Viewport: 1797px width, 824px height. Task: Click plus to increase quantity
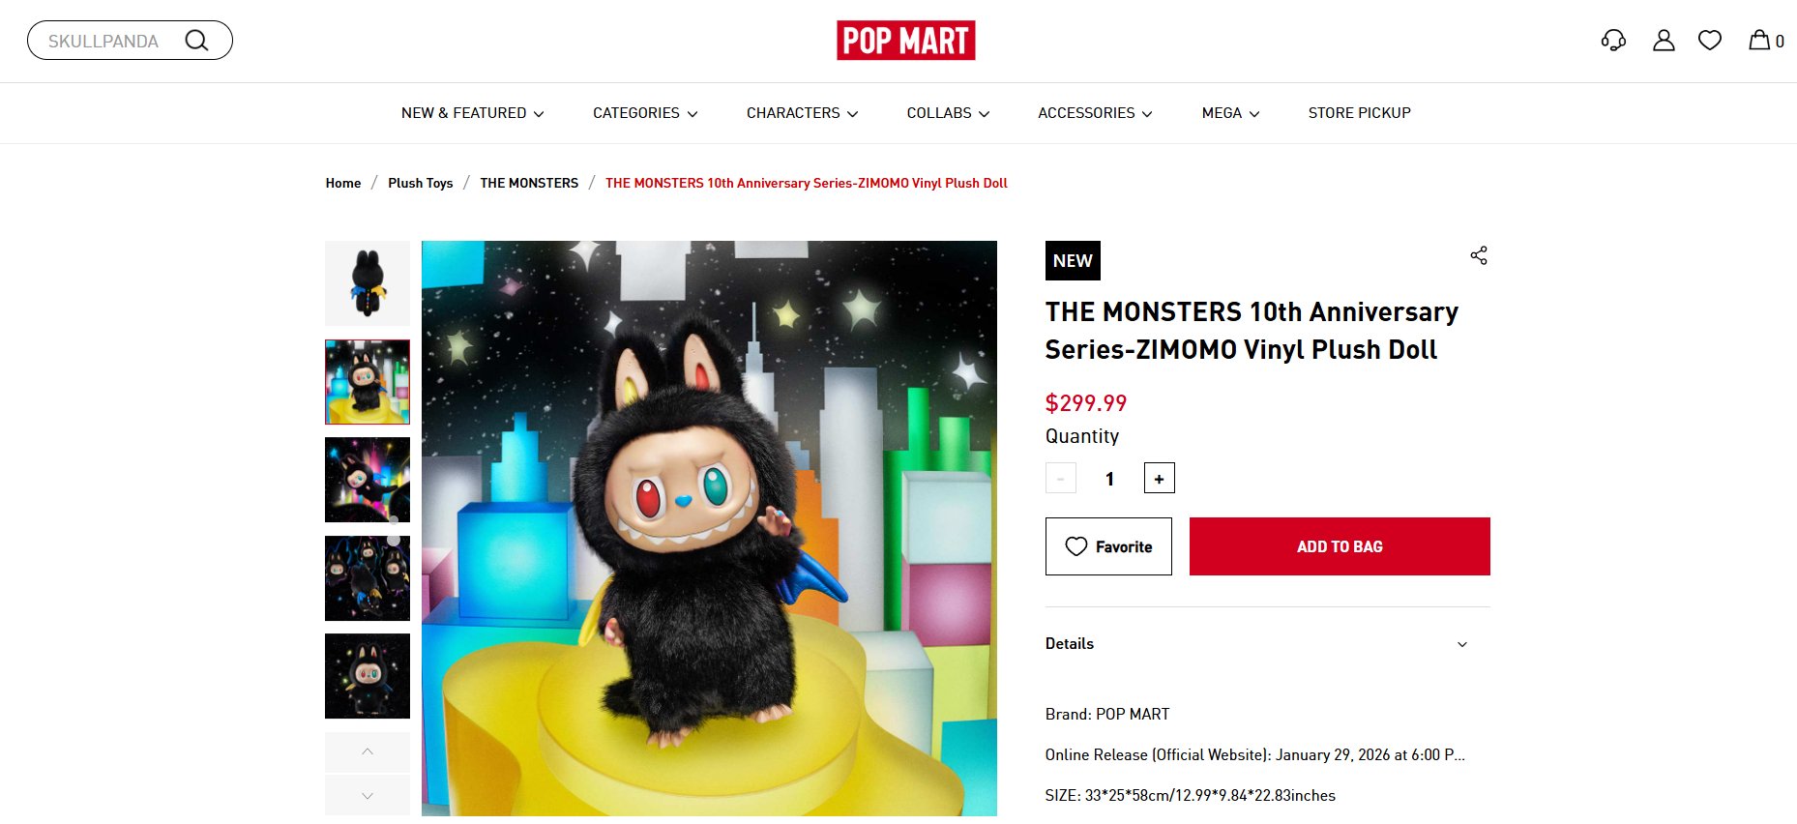pos(1159,478)
